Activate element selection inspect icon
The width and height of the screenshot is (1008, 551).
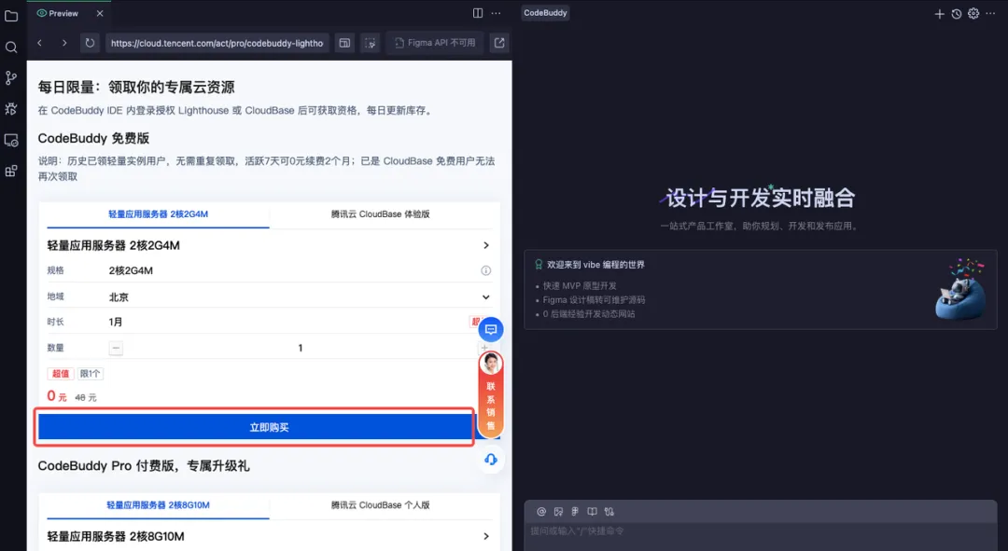point(371,43)
